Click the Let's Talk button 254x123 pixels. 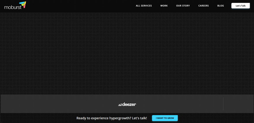coord(241,6)
